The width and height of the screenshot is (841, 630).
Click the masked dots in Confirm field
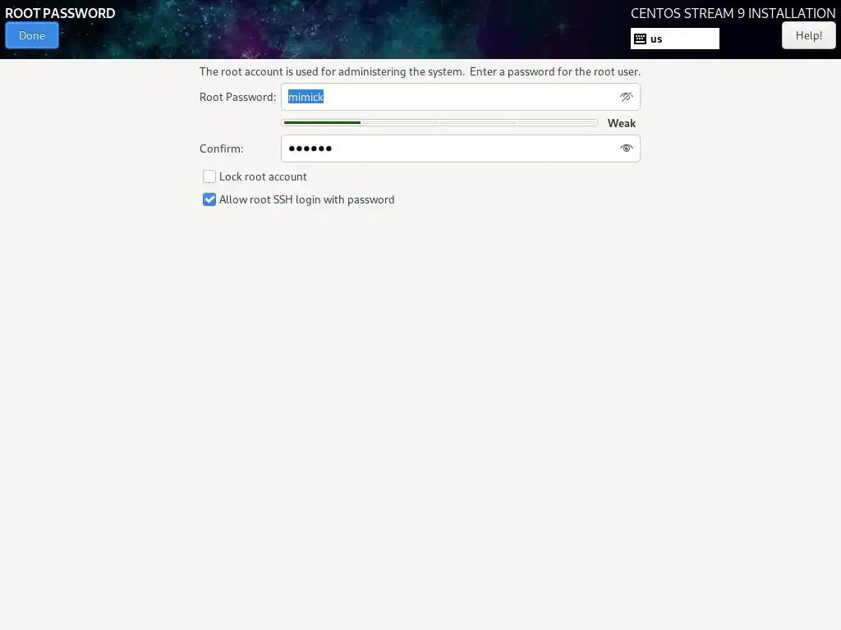point(310,148)
